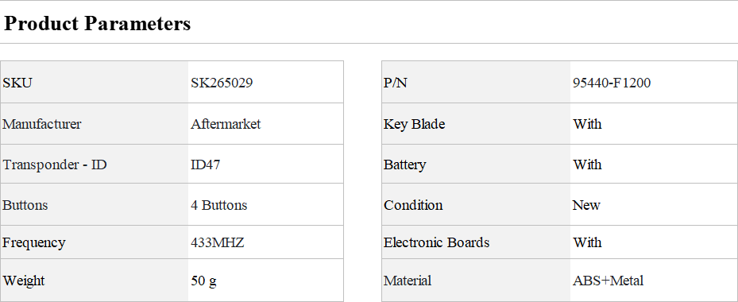
Task: Select the Aftermarket manufacturer value
Action: [226, 124]
